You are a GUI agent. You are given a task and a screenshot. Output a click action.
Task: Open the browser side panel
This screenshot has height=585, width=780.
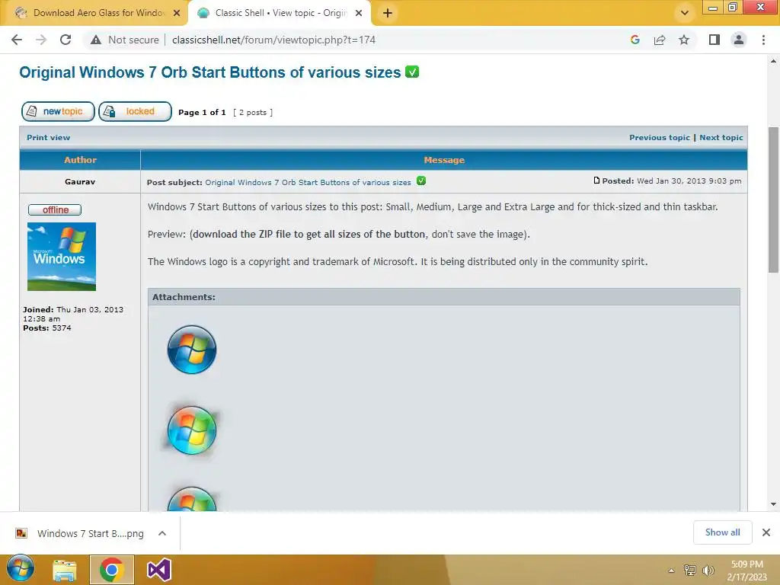coord(714,40)
